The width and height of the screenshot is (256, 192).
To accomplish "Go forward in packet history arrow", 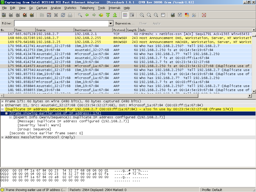I will pyautogui.click(x=94, y=15).
